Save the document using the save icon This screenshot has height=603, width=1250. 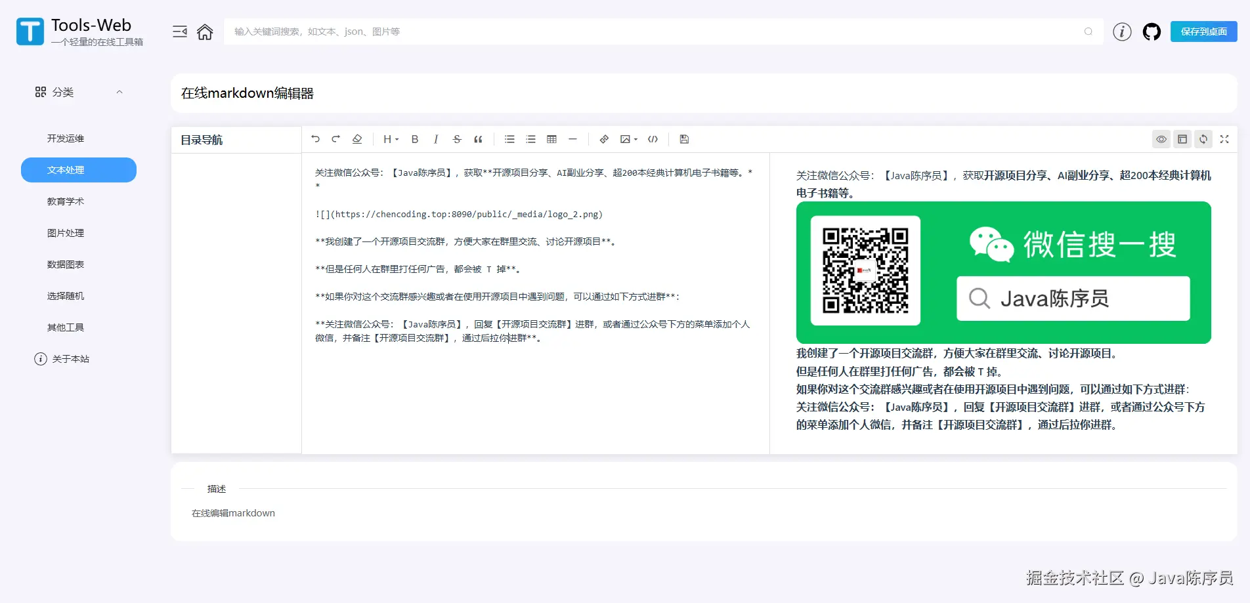(684, 139)
